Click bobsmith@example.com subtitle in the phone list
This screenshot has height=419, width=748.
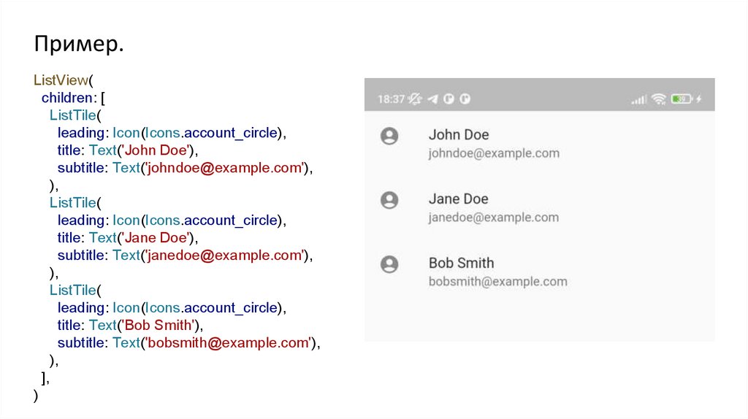[x=497, y=282]
